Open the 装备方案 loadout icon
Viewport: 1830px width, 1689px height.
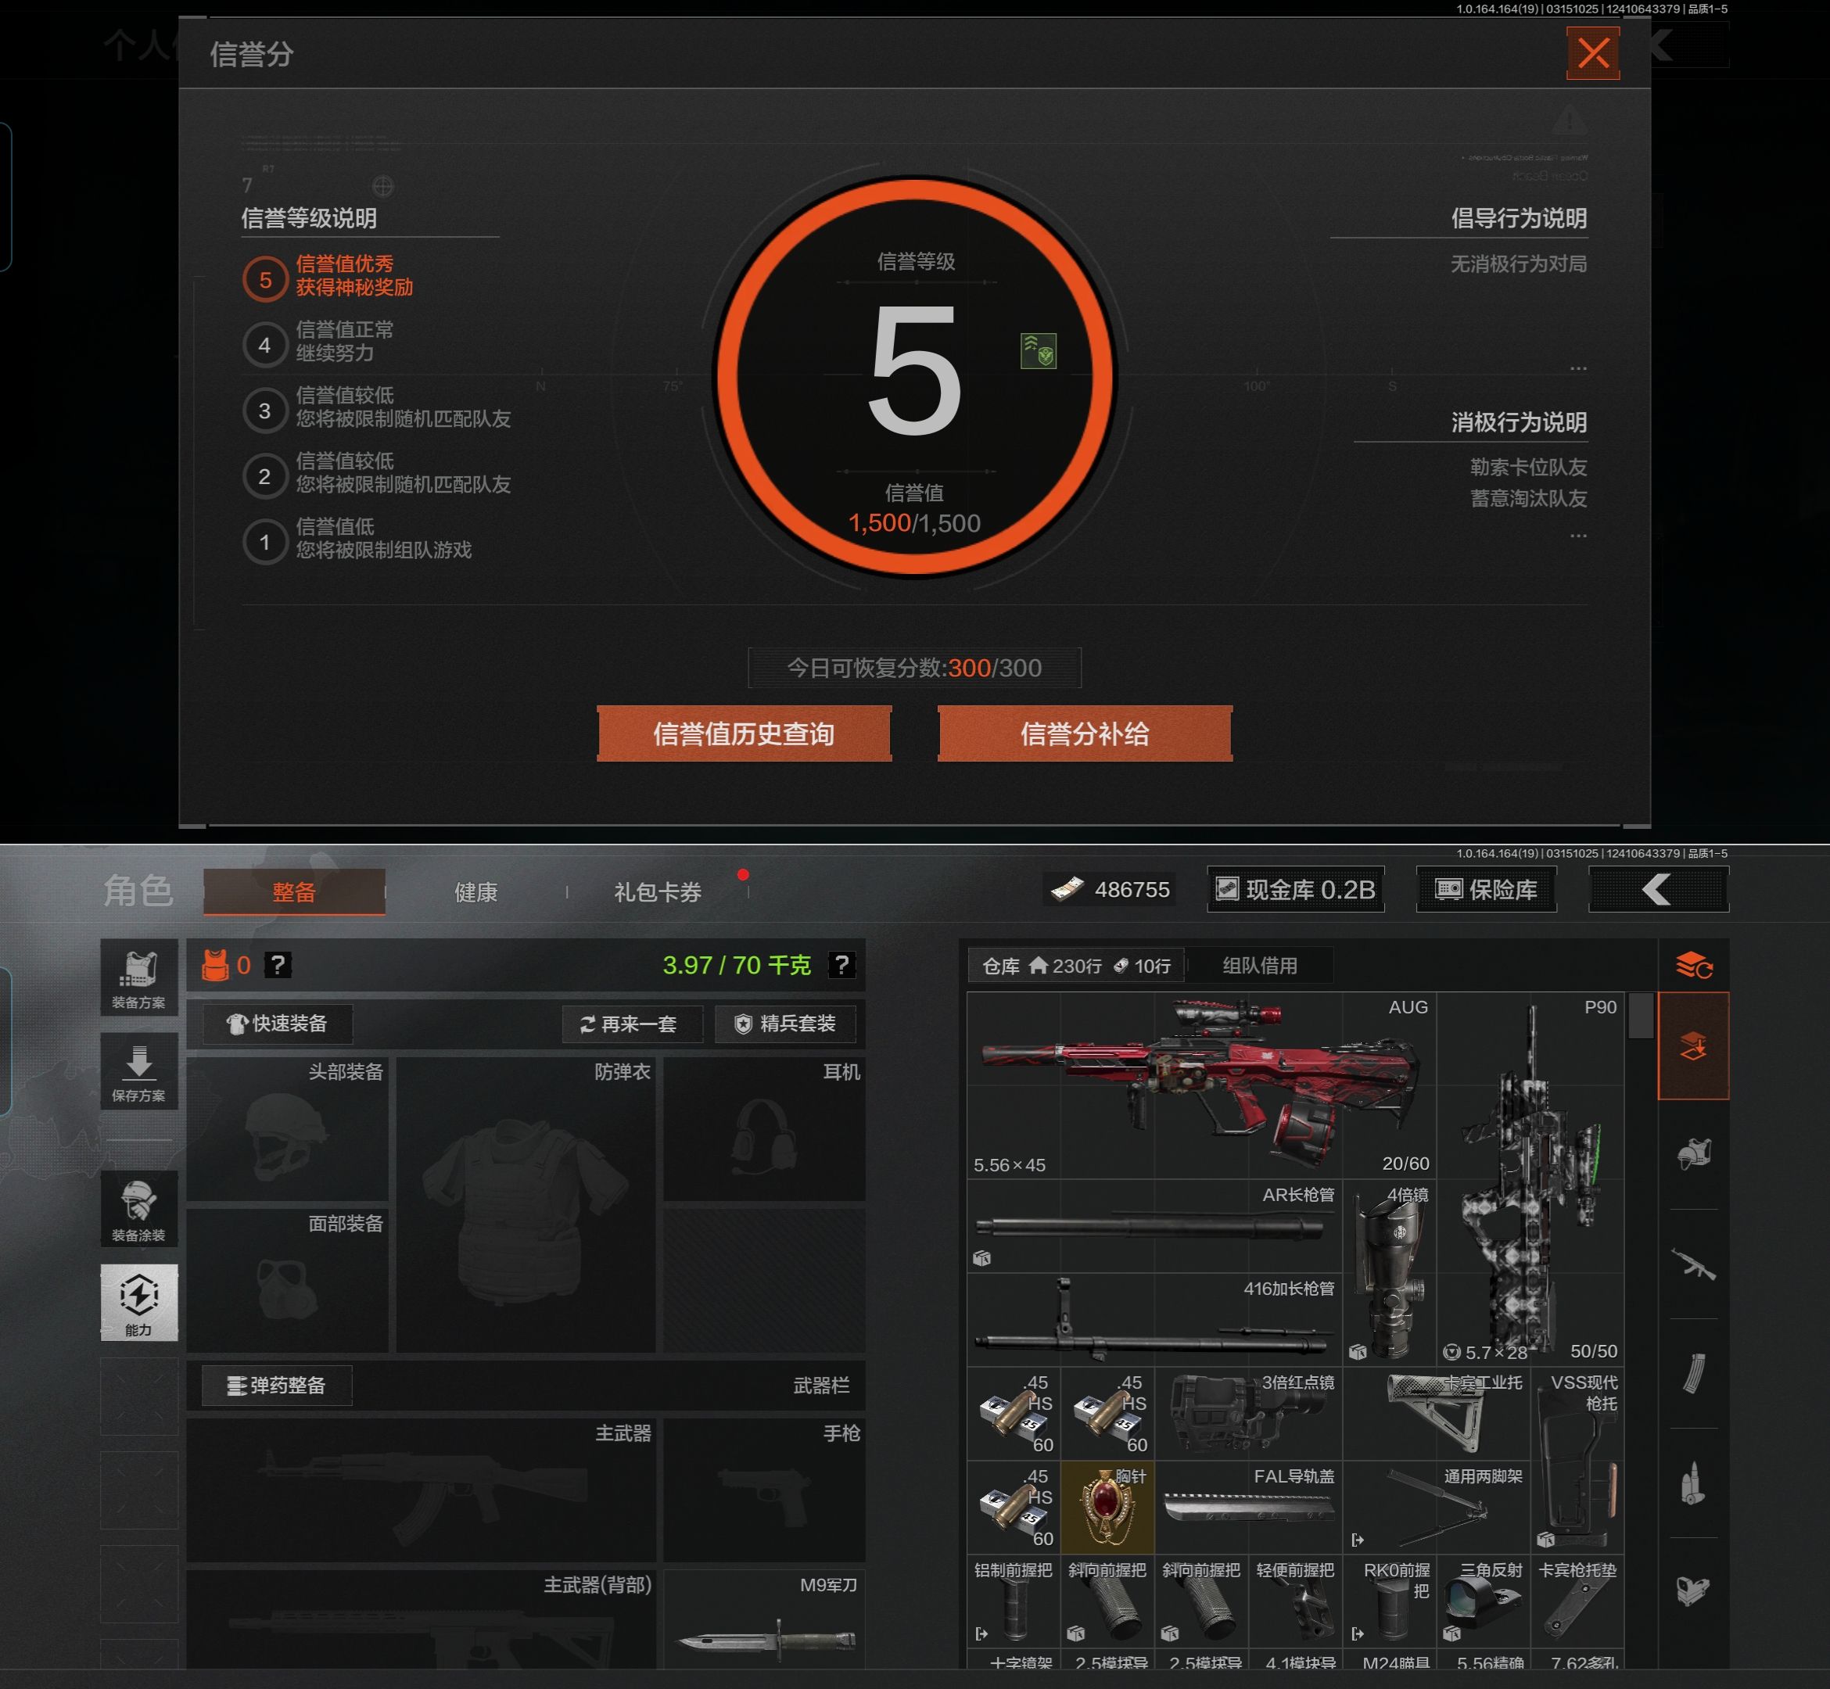click(139, 977)
